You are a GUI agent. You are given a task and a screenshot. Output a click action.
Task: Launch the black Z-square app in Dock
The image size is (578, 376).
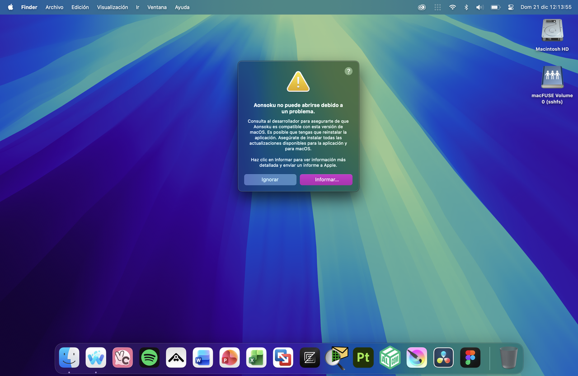(x=310, y=357)
